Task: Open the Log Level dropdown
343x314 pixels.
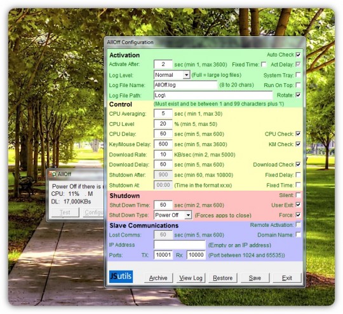Action: 186,75
